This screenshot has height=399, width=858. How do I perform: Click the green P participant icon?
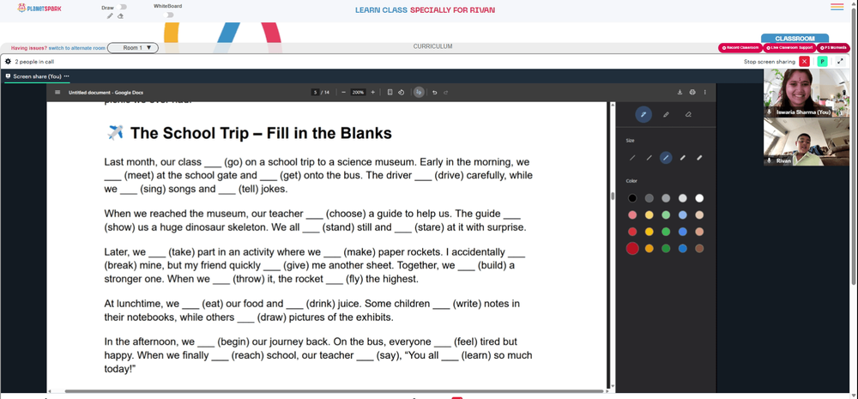822,61
